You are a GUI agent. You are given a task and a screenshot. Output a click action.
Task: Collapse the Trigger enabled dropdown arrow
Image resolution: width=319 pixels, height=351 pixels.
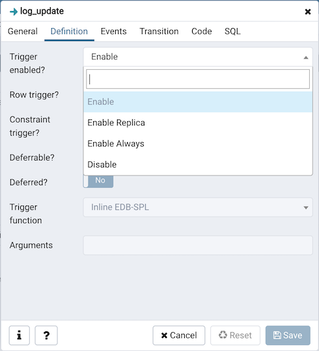306,57
